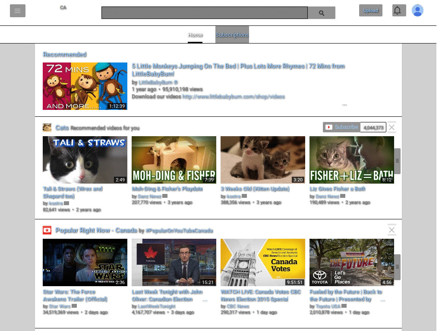Click the Cats channel avatar icon
The width and height of the screenshot is (442, 331).
pyautogui.click(x=47, y=128)
